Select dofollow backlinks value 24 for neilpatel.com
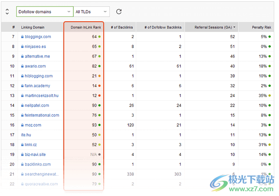Viewport: 279px width, 196px height. 179,105
